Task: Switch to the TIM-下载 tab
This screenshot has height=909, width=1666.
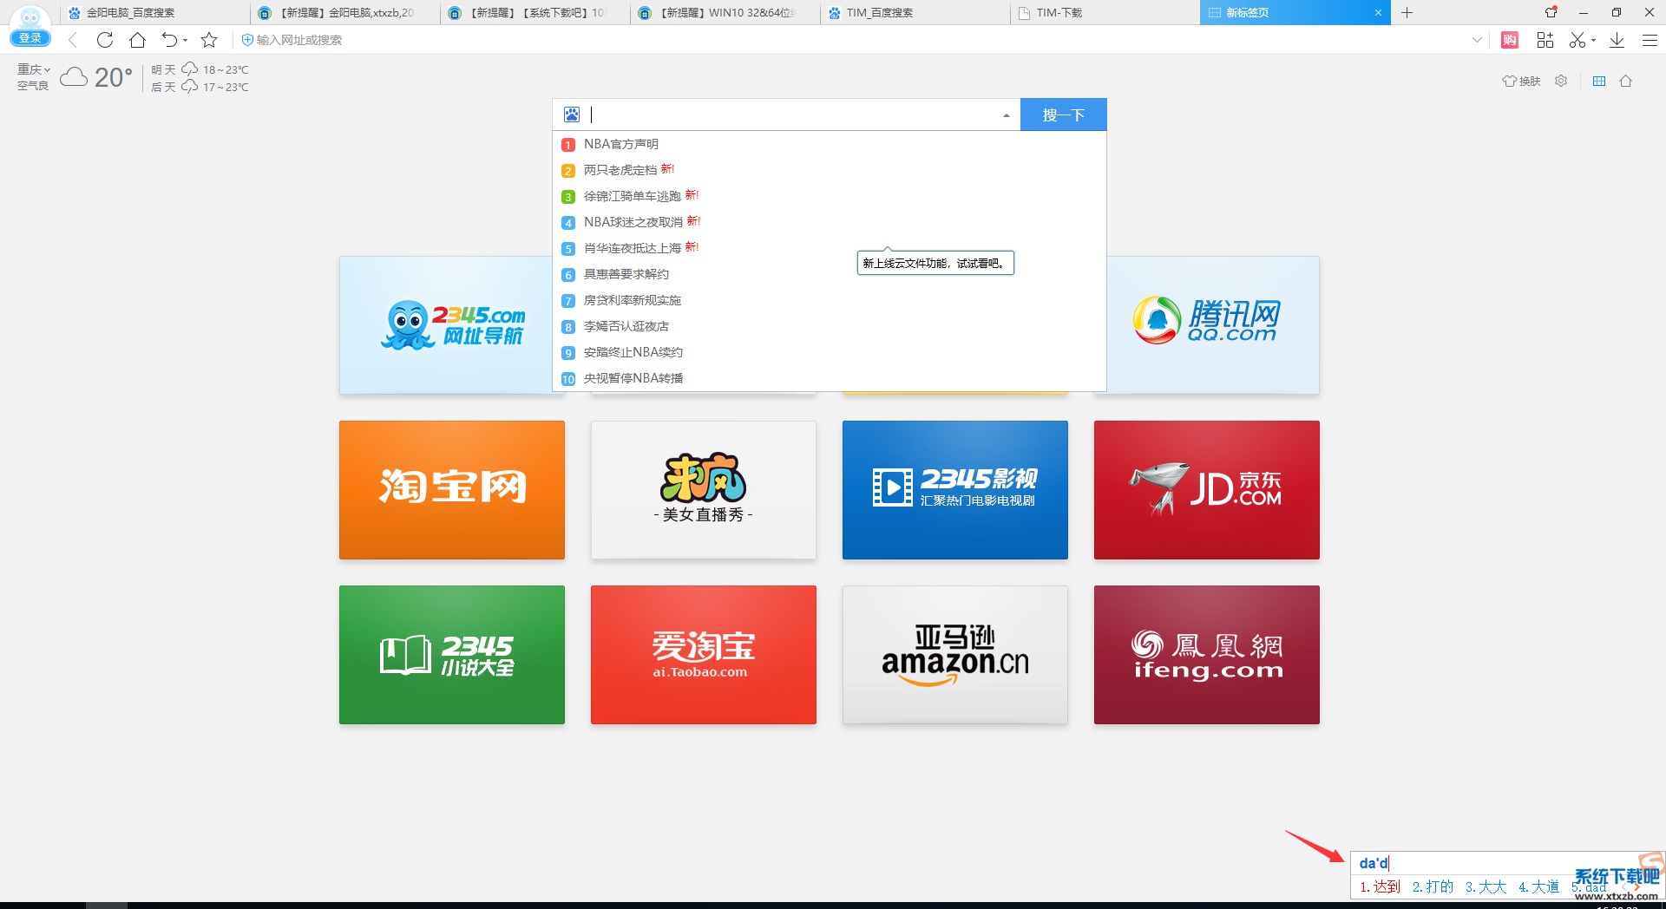Action: pos(1059,13)
